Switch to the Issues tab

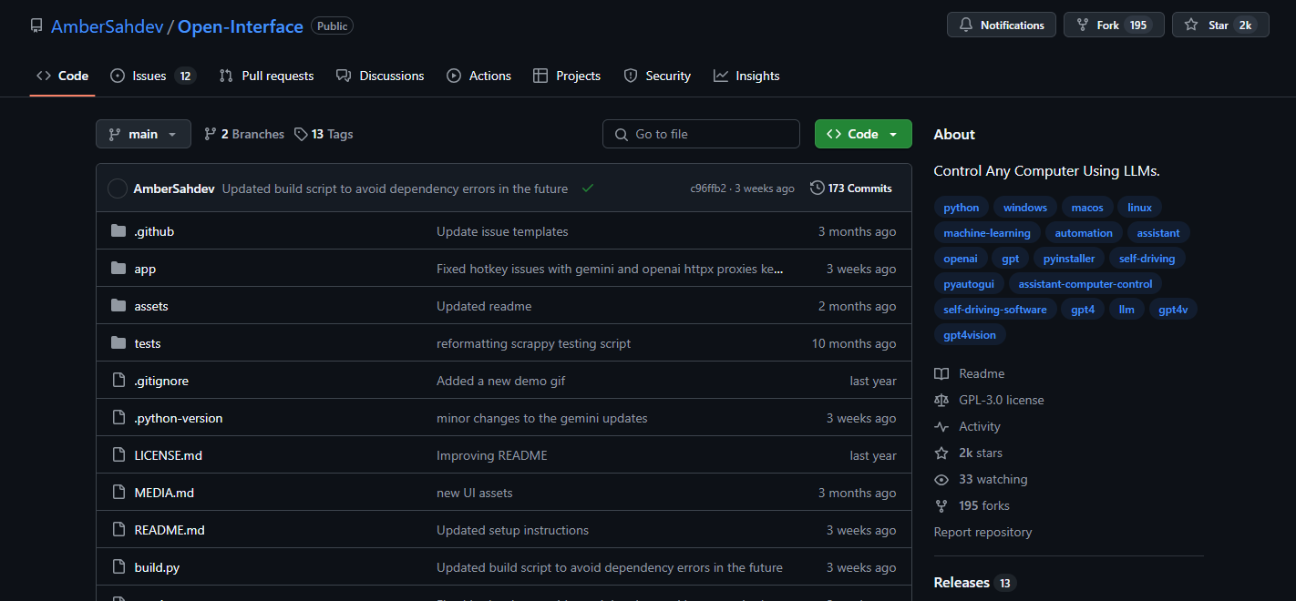point(152,76)
